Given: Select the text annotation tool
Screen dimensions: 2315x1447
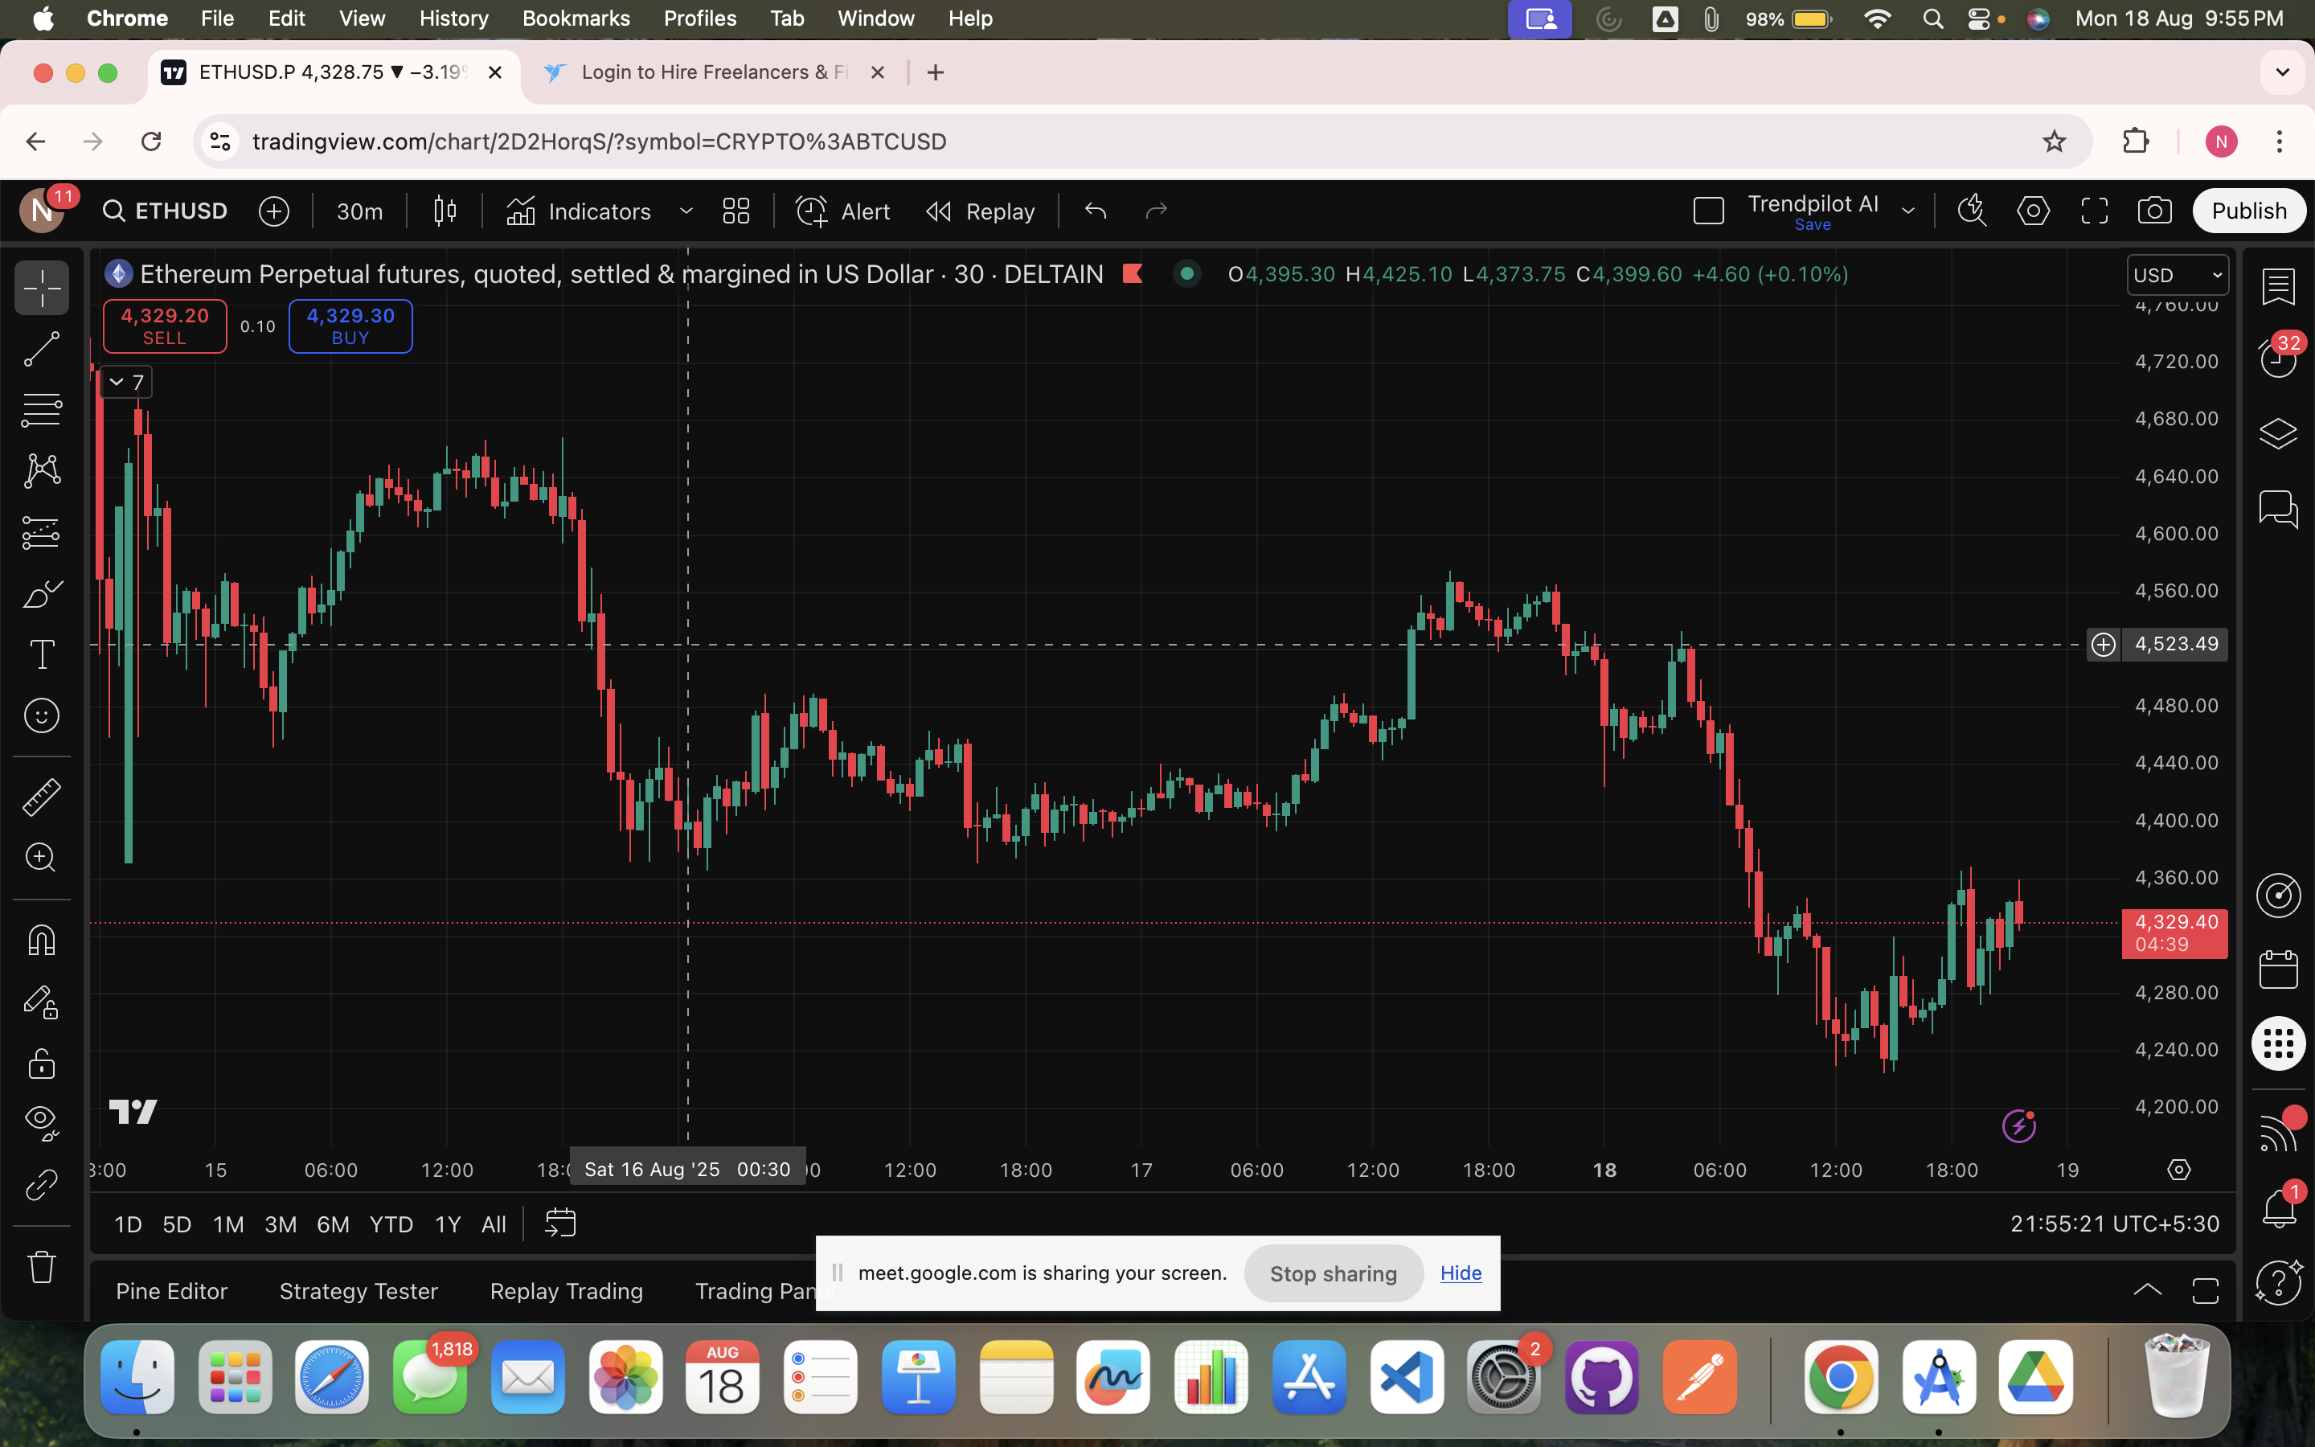Looking at the screenshot, I should pos(41,655).
